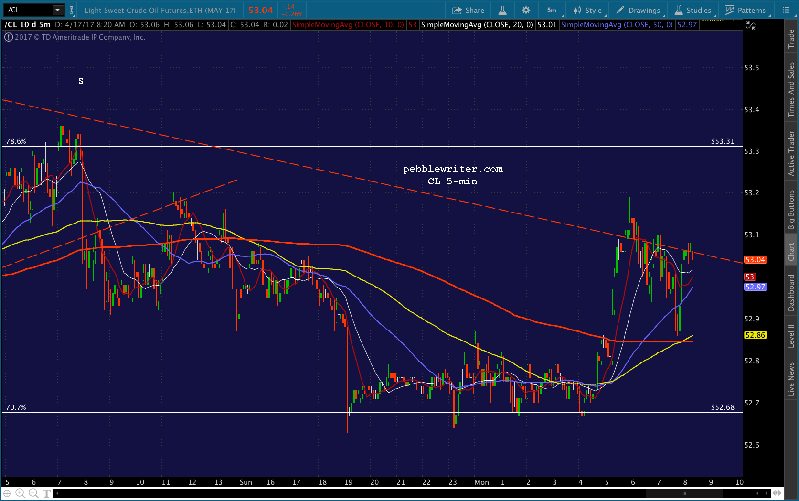Click the /CL 10 d 5m chart label
The width and height of the screenshot is (799, 501).
coord(28,25)
